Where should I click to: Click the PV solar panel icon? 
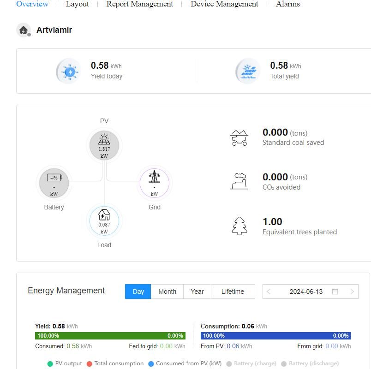104,141
